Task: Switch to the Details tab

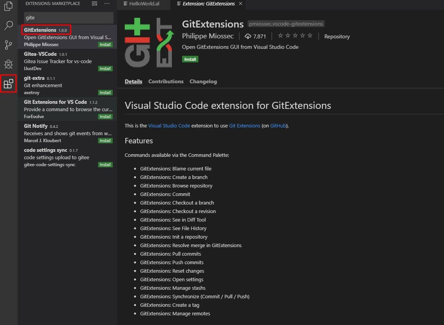Action: click(x=133, y=81)
